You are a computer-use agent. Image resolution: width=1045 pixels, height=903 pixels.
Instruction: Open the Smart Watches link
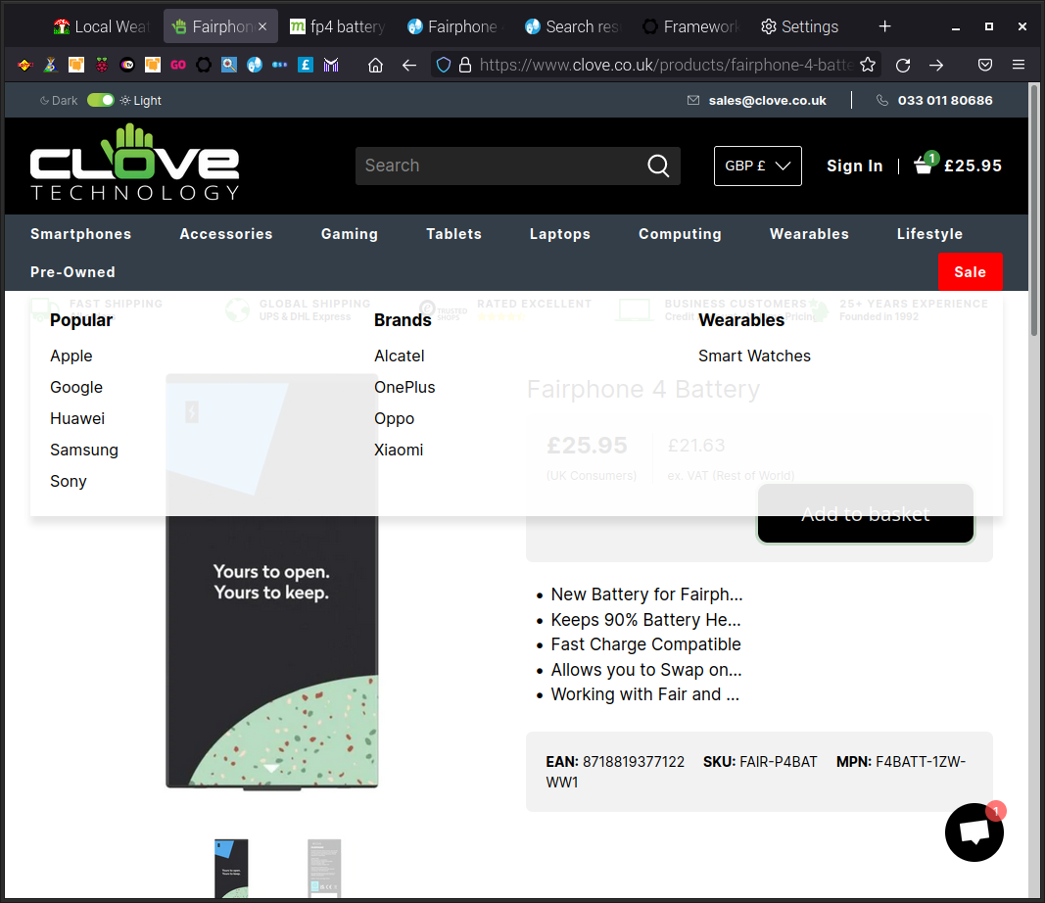click(x=754, y=356)
